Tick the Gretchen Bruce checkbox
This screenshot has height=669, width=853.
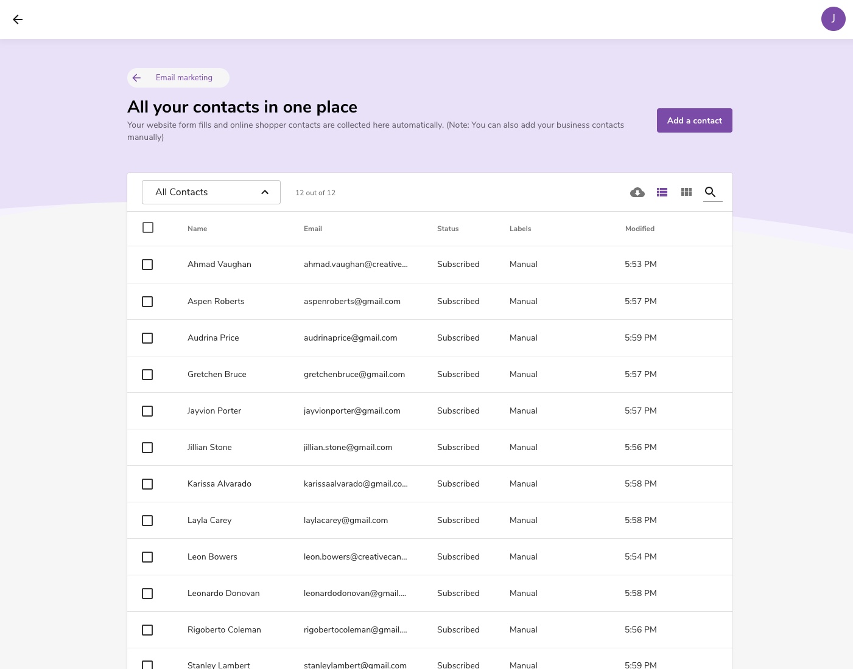tap(147, 375)
